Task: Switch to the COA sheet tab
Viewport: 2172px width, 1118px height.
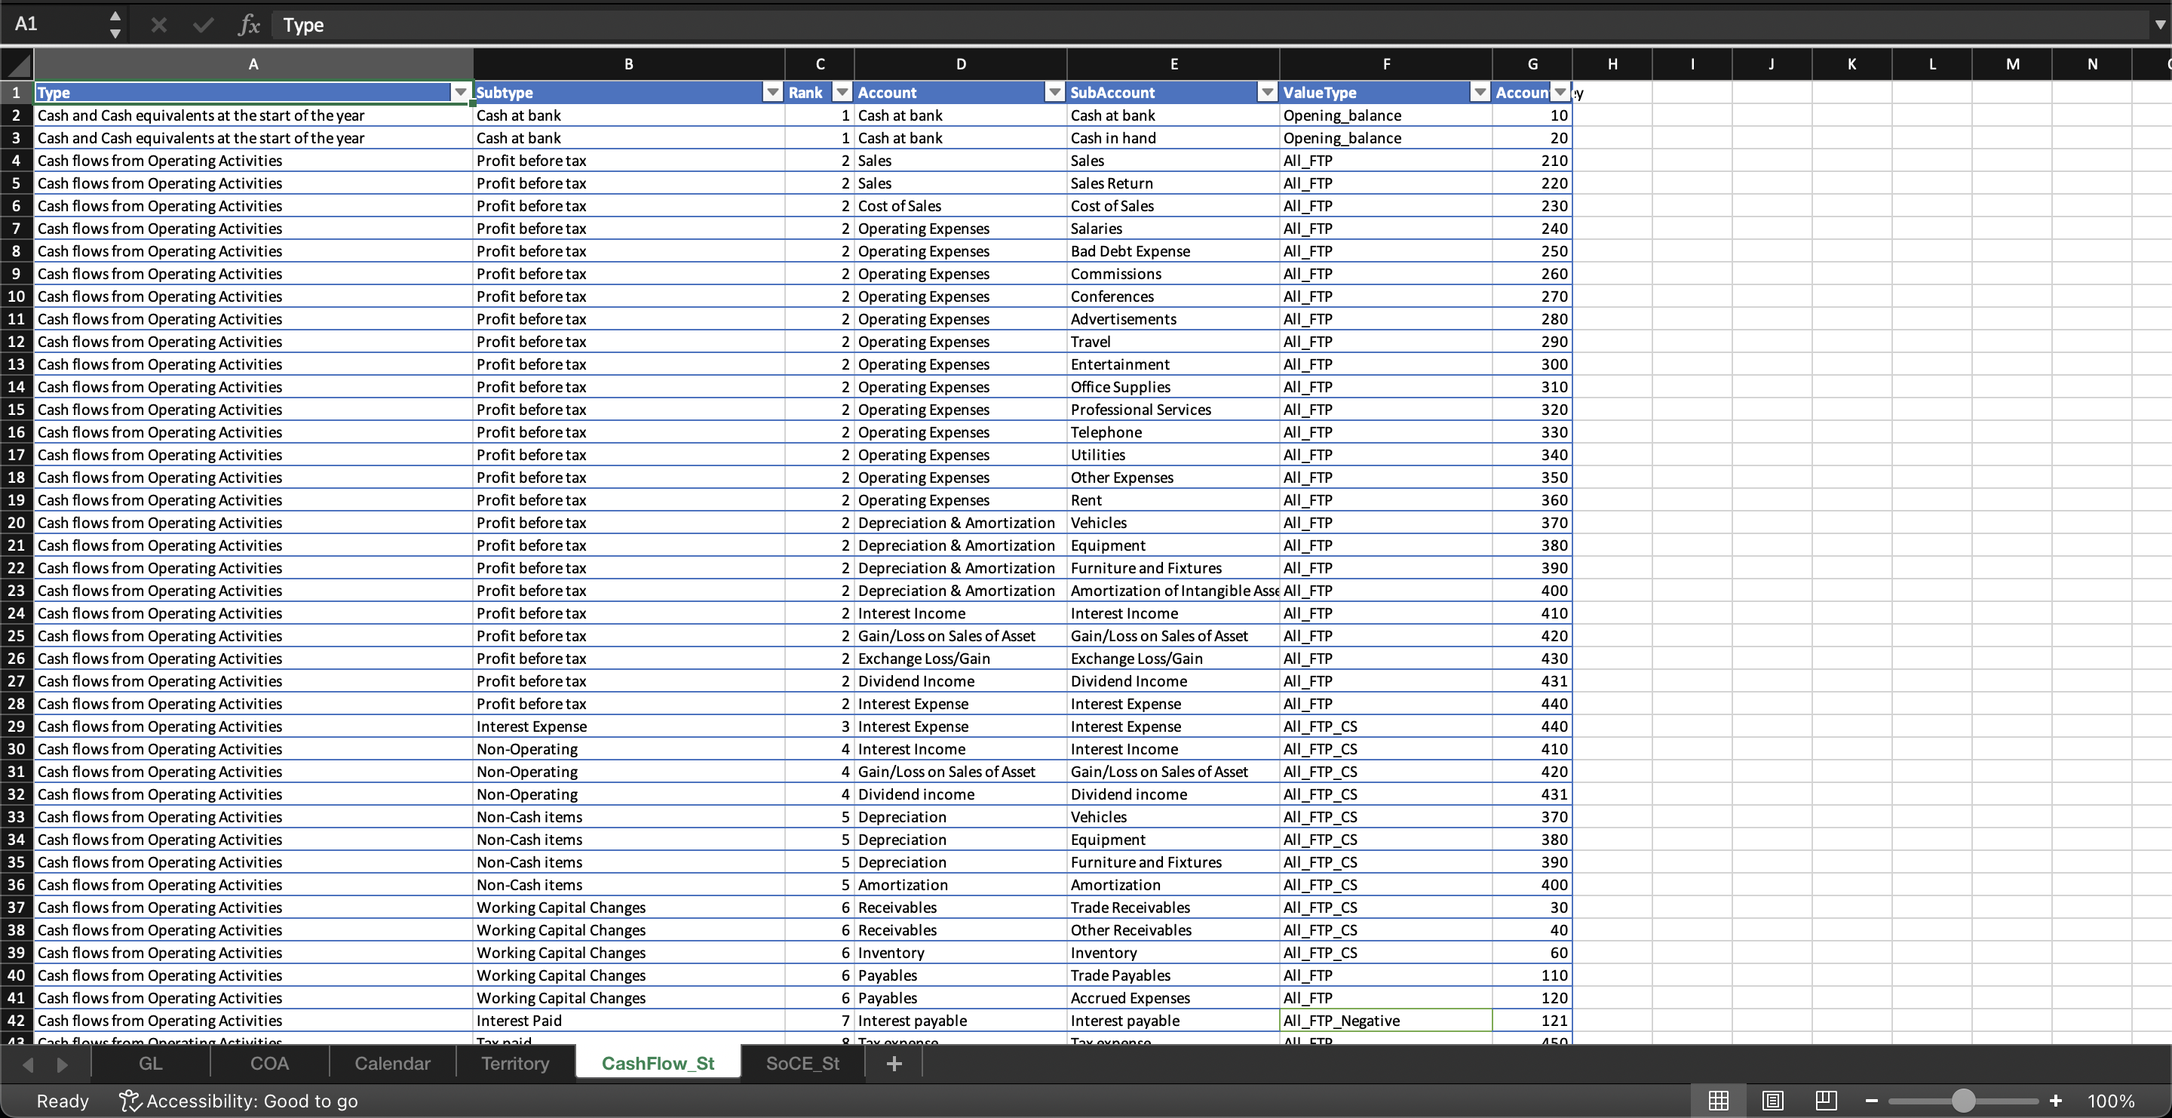Action: [269, 1063]
